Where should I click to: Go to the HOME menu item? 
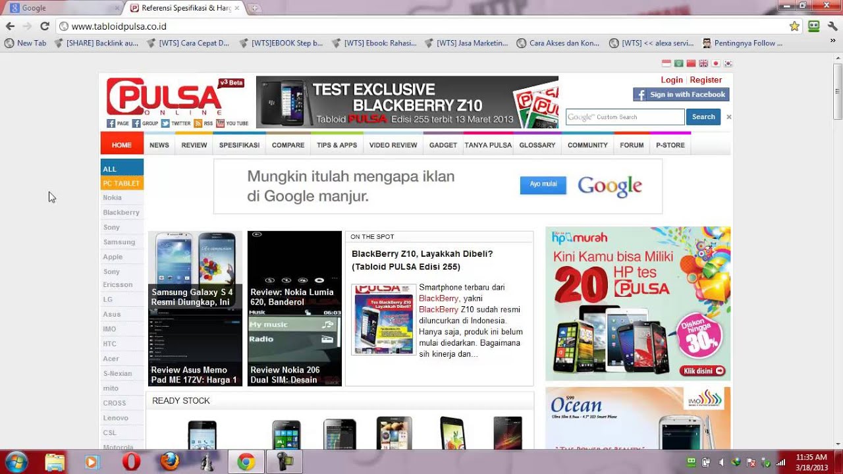pyautogui.click(x=122, y=145)
